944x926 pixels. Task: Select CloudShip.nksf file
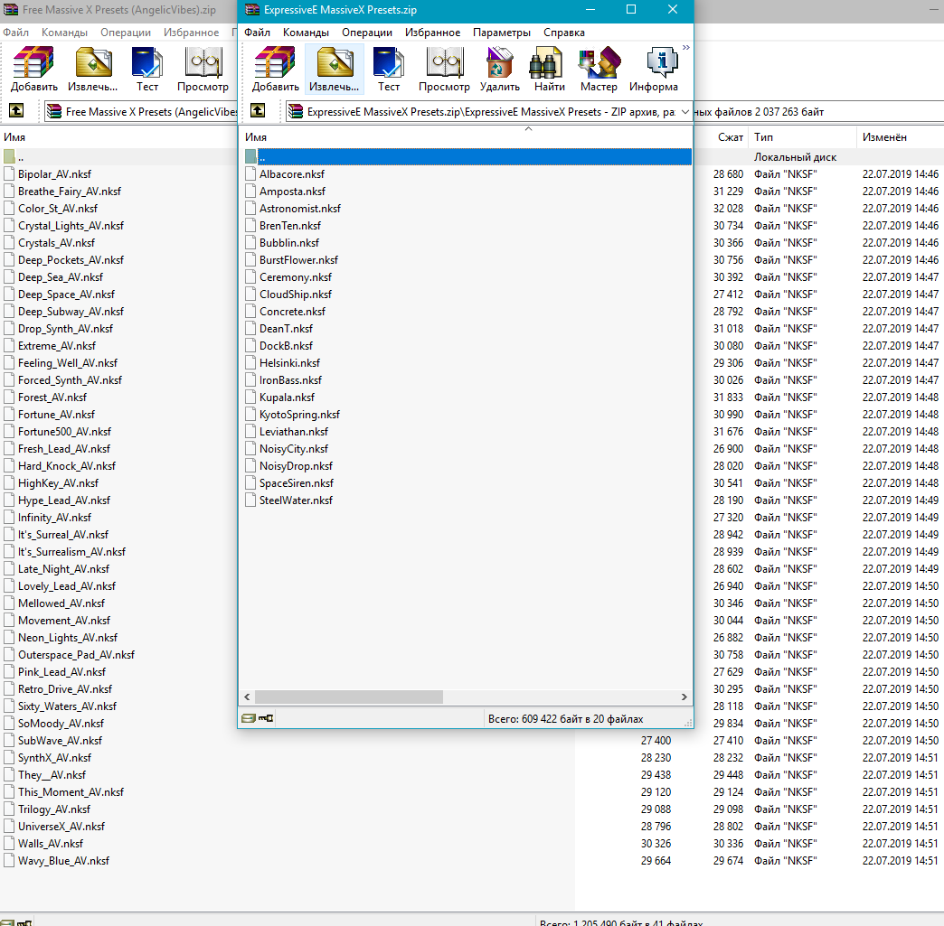296,295
